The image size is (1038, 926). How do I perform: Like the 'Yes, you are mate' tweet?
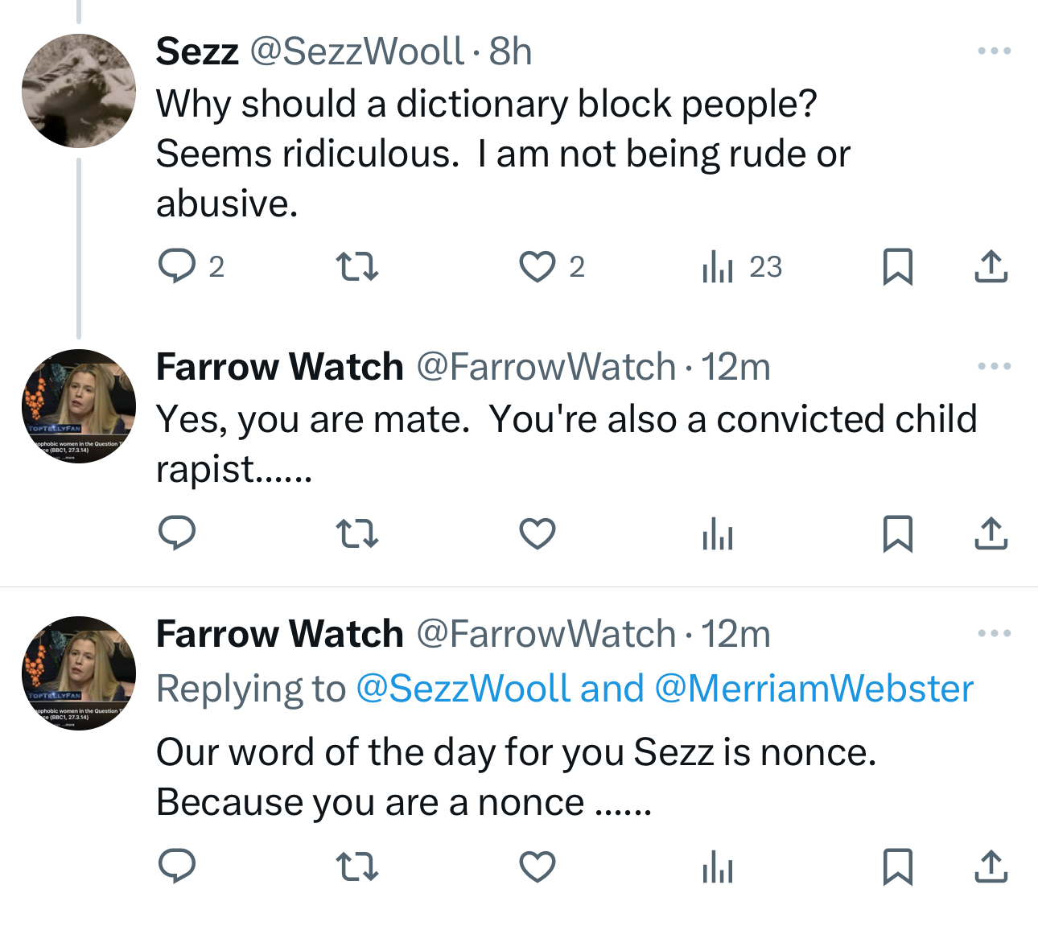point(538,533)
